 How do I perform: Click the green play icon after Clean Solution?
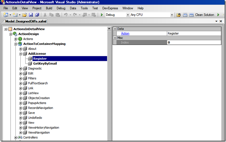[218, 15]
